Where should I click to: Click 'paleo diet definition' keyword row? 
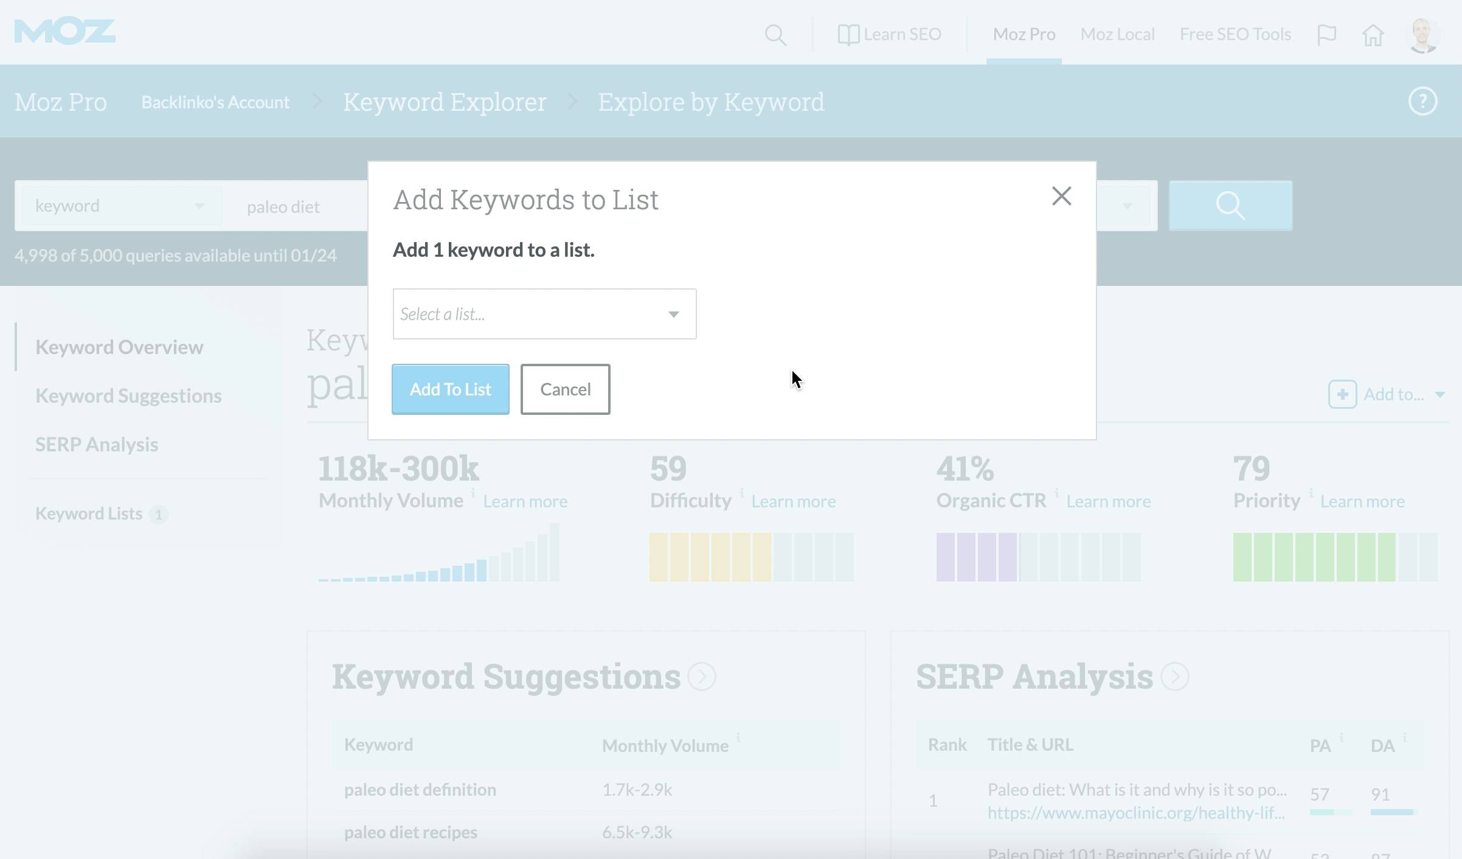(x=420, y=790)
